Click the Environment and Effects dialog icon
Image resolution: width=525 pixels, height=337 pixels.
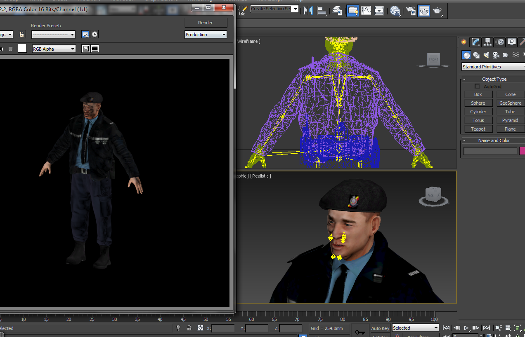pyautogui.click(x=95, y=35)
